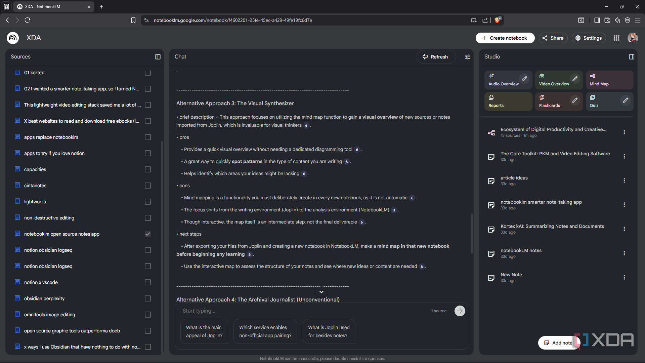Edit Quiz customization pencil

tap(626, 100)
